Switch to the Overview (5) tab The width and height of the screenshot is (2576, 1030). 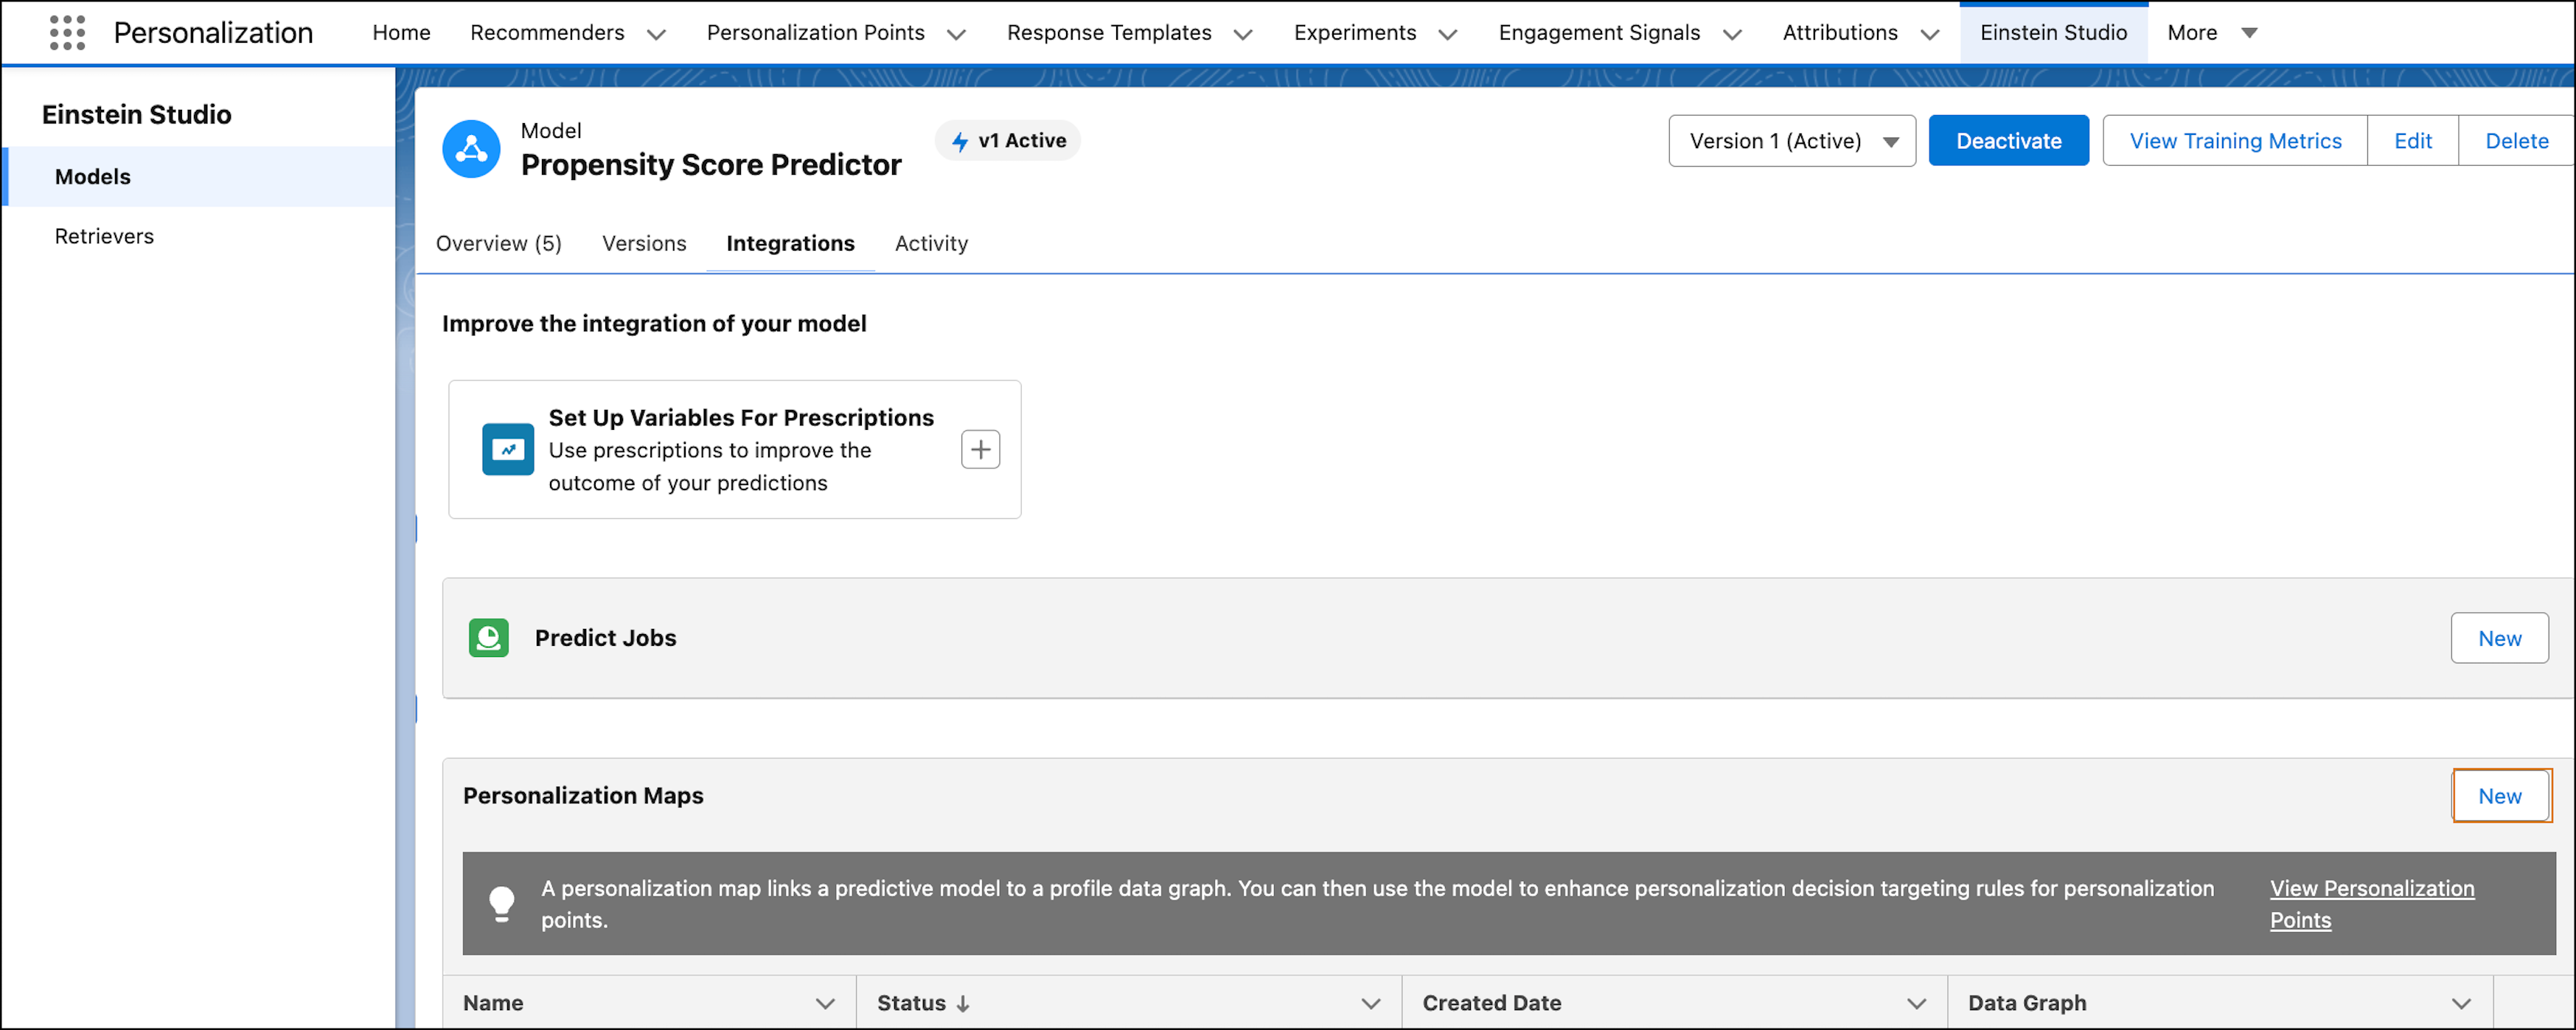[x=498, y=244]
